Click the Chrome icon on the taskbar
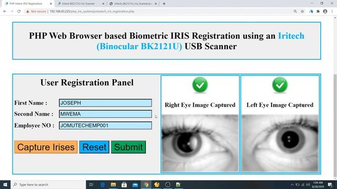The image size is (337, 189). point(146,184)
